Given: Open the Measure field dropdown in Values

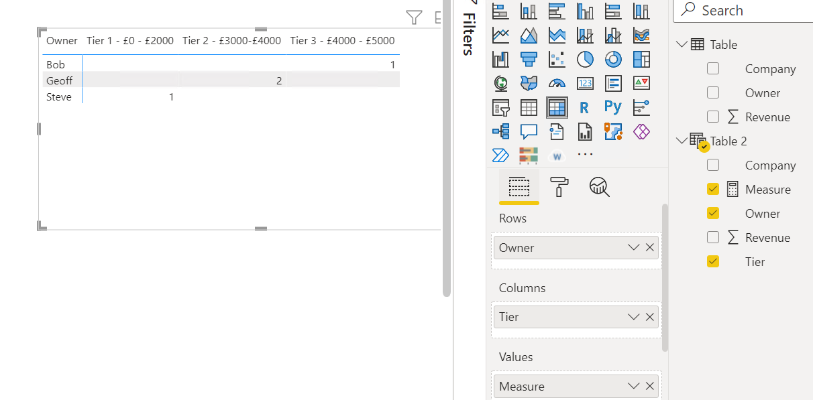Looking at the screenshot, I should tap(633, 387).
